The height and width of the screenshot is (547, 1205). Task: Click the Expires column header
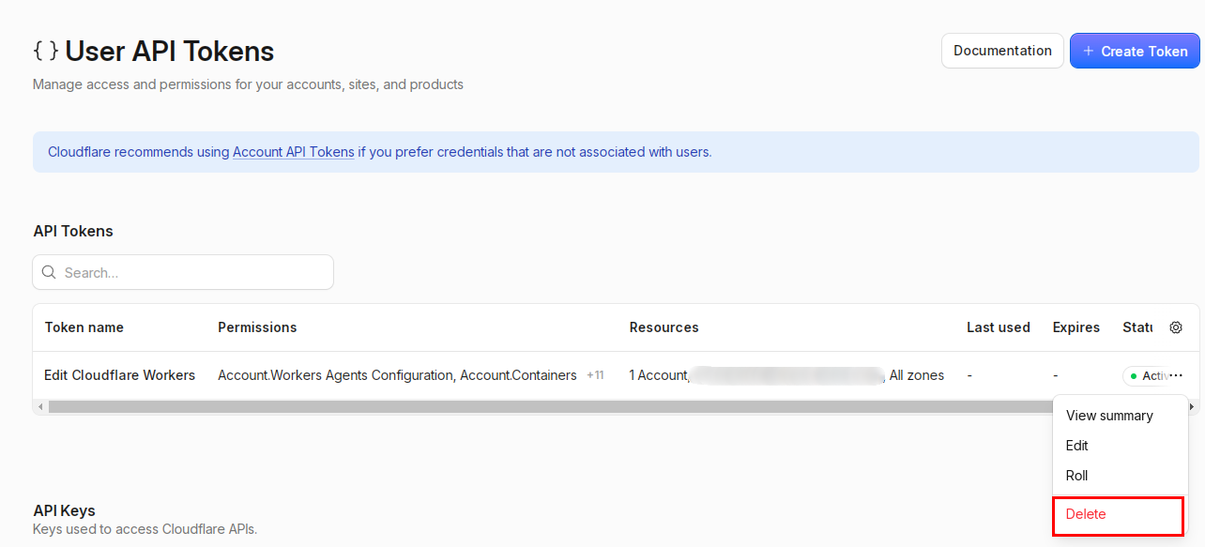coord(1076,327)
